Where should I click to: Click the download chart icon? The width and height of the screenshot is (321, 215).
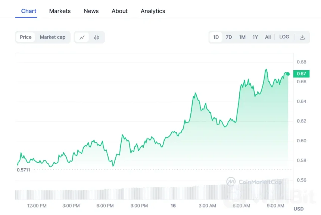tap(302, 37)
